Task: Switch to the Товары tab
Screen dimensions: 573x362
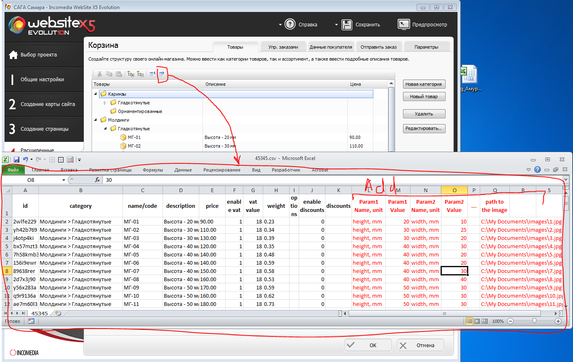Action: click(235, 47)
